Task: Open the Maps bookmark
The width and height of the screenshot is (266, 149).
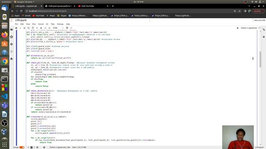Action: [x=51, y=16]
